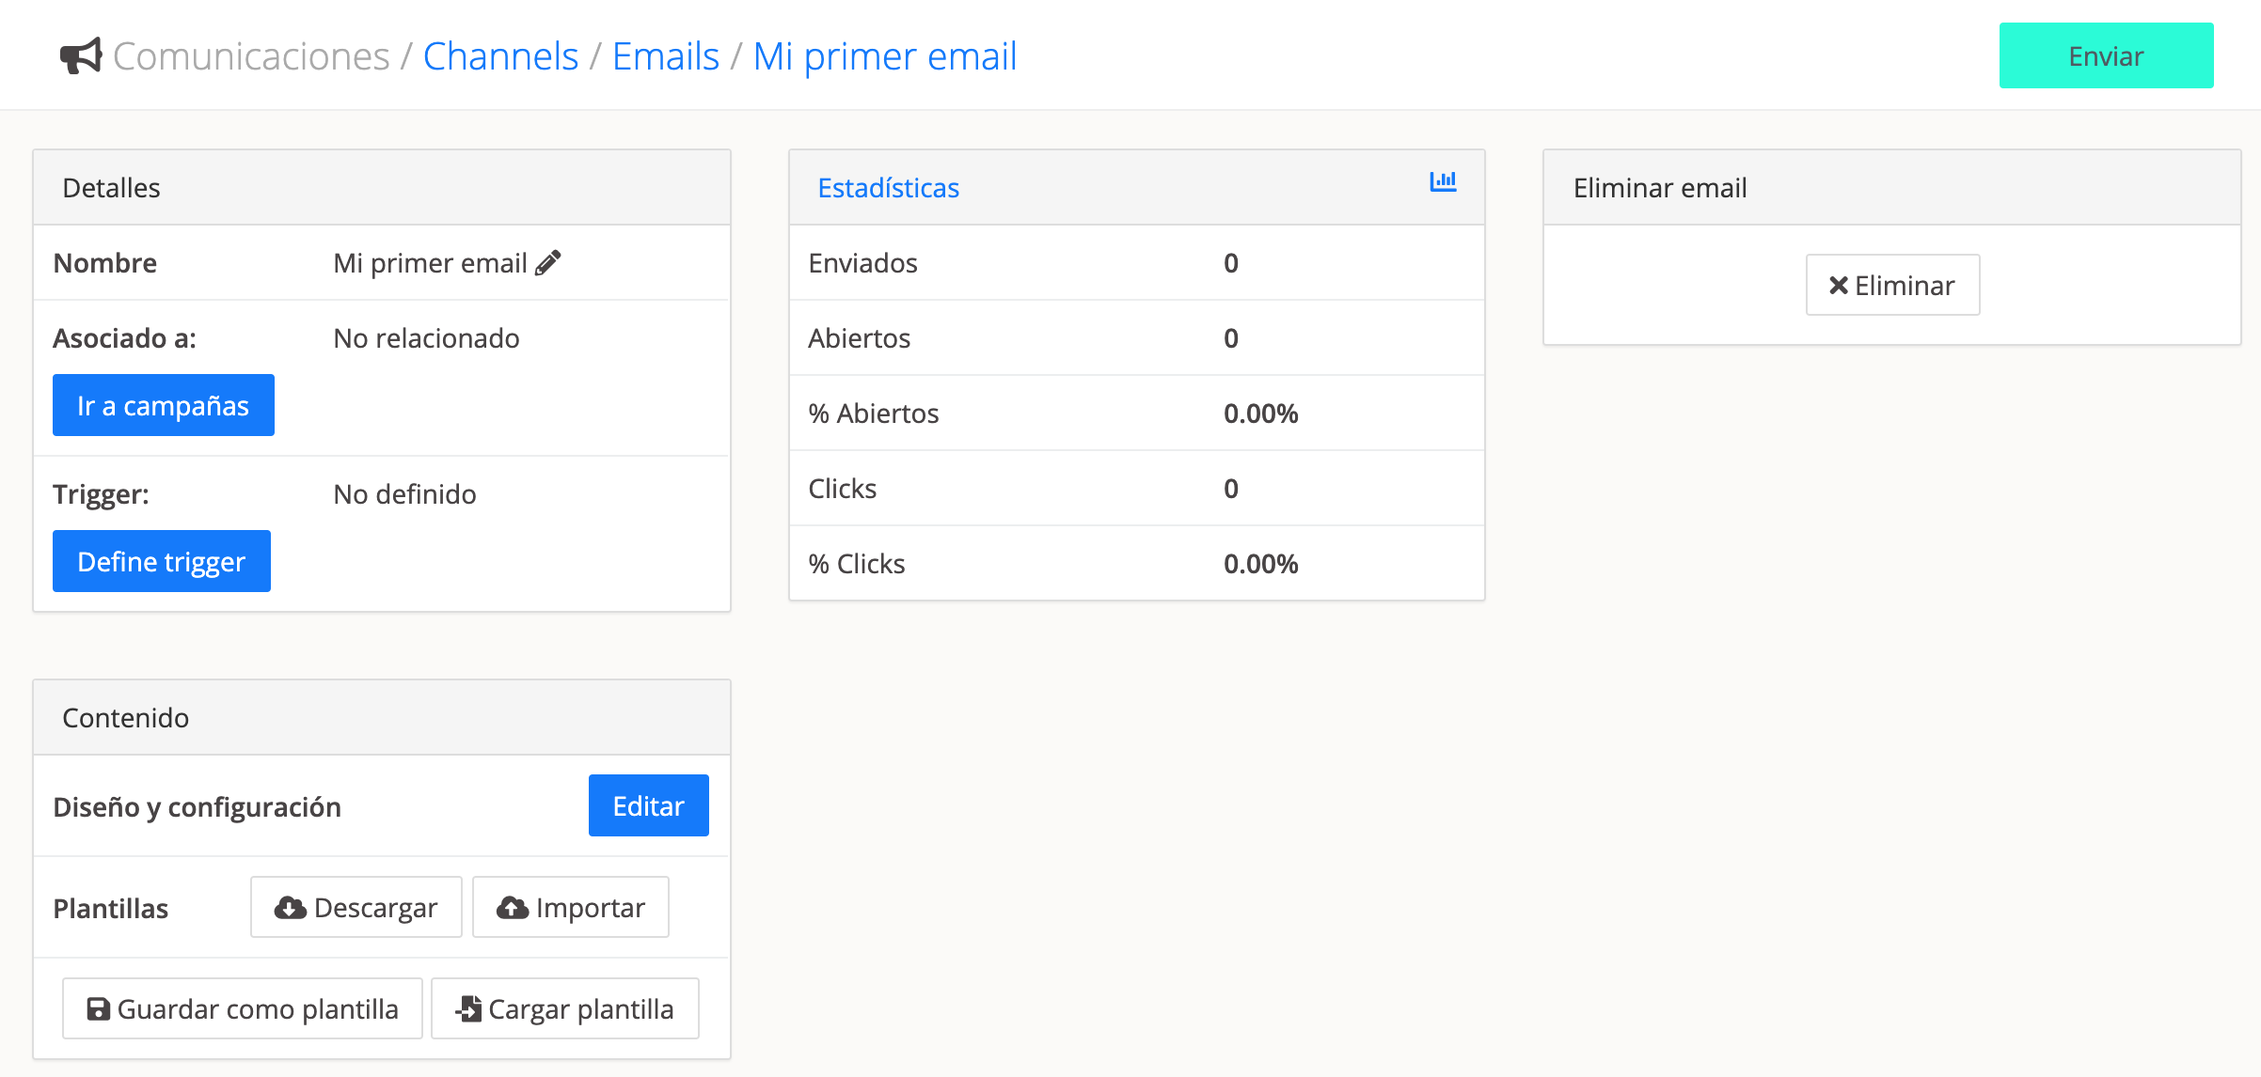This screenshot has height=1077, width=2261.
Task: Open the Estadísticas header link
Action: coord(888,188)
